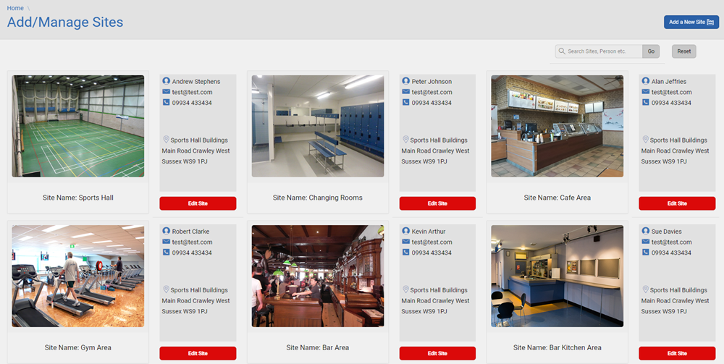Viewport: 724px width, 364px height.
Task: Open the Cafe Area photo
Action: [x=557, y=126]
